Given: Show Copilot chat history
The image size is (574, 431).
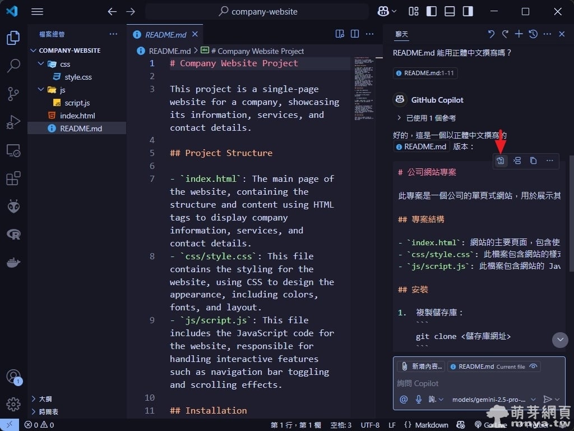Looking at the screenshot, I should tap(533, 34).
